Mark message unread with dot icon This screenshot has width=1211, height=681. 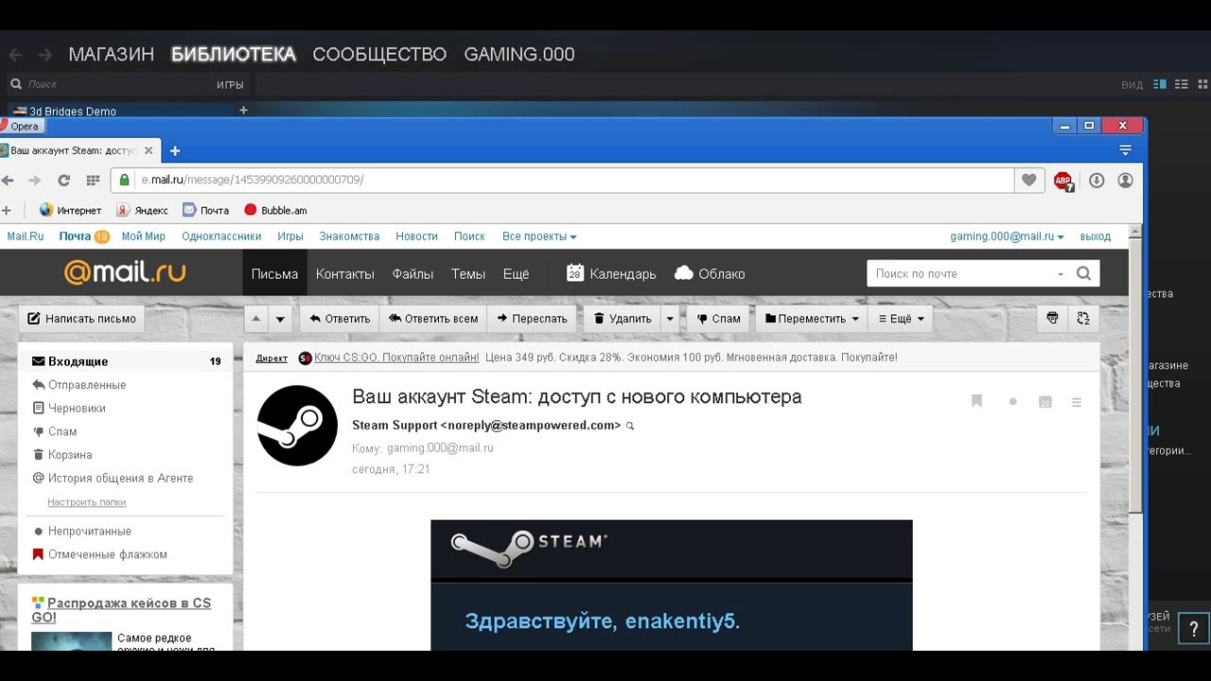pos(1013,402)
